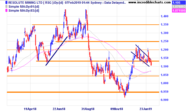The image size is (186, 112).
Task: Click the 31Aug18 date axis label
Action: [88, 109]
